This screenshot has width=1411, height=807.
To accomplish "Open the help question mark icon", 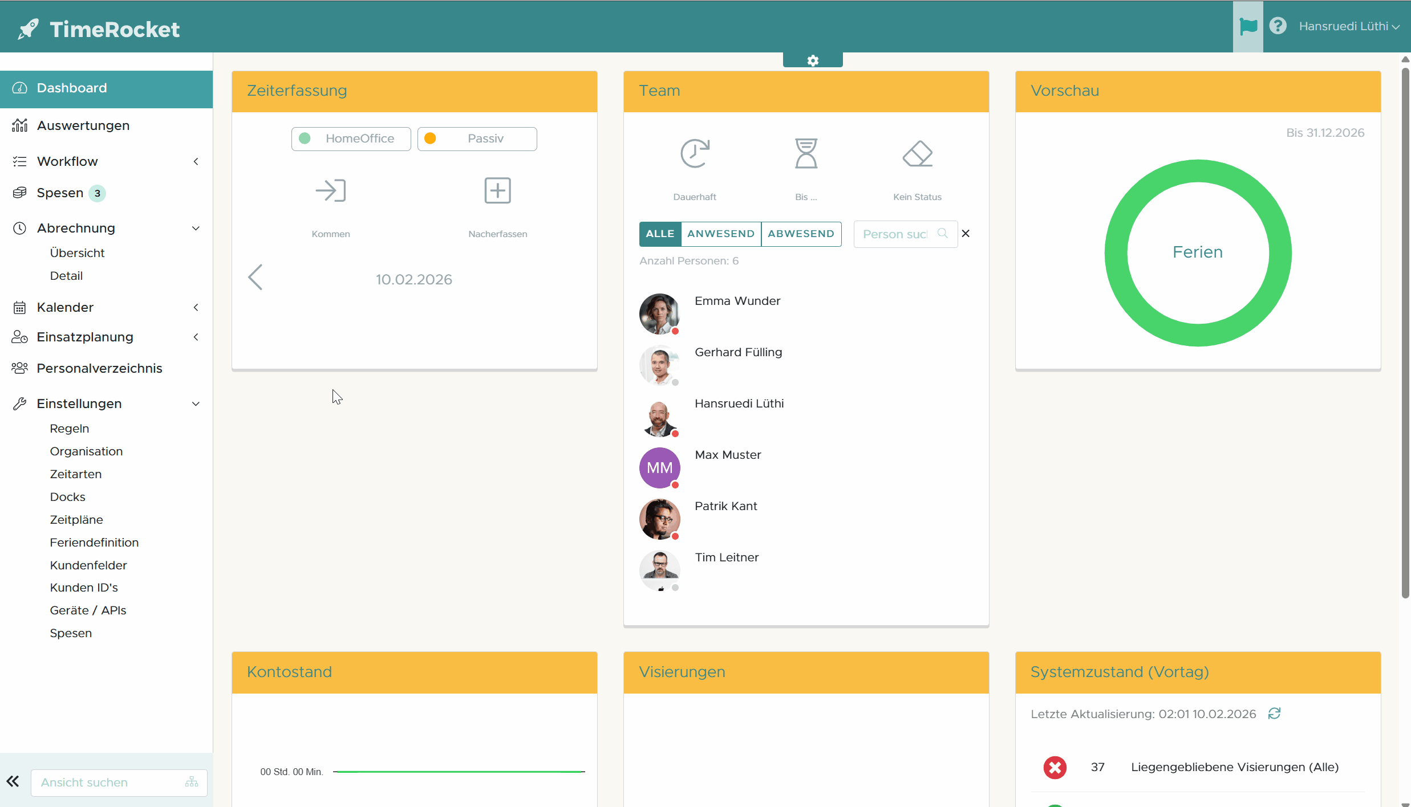I will 1278,26.
